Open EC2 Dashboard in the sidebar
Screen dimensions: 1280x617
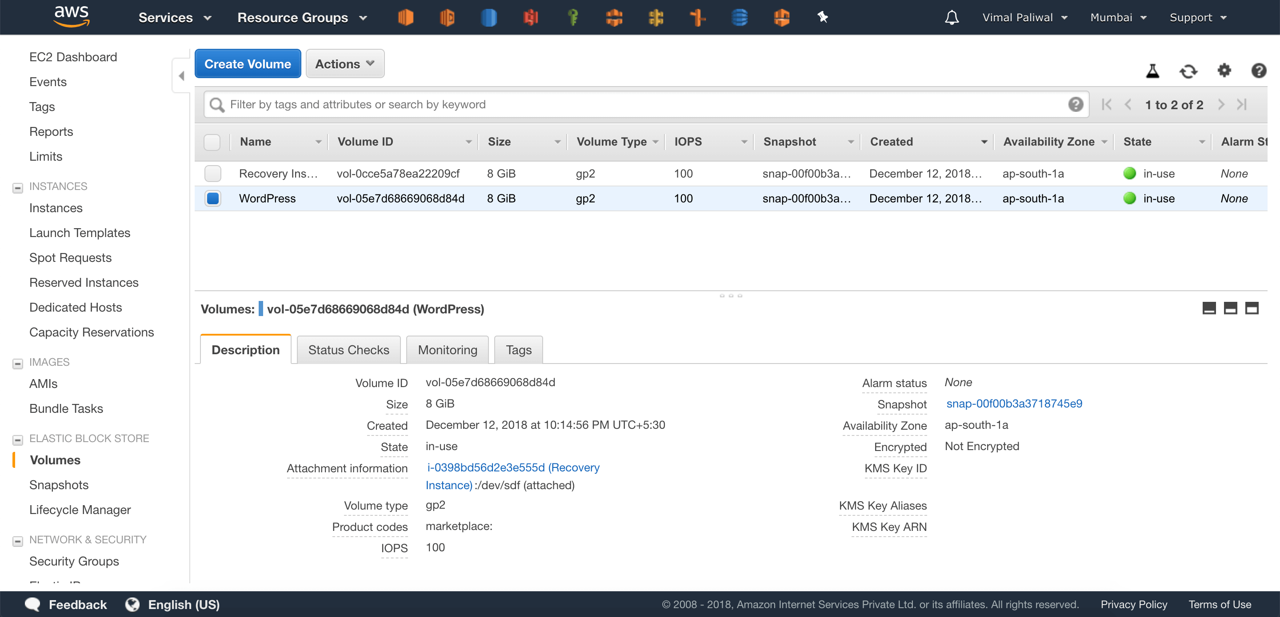tap(73, 56)
